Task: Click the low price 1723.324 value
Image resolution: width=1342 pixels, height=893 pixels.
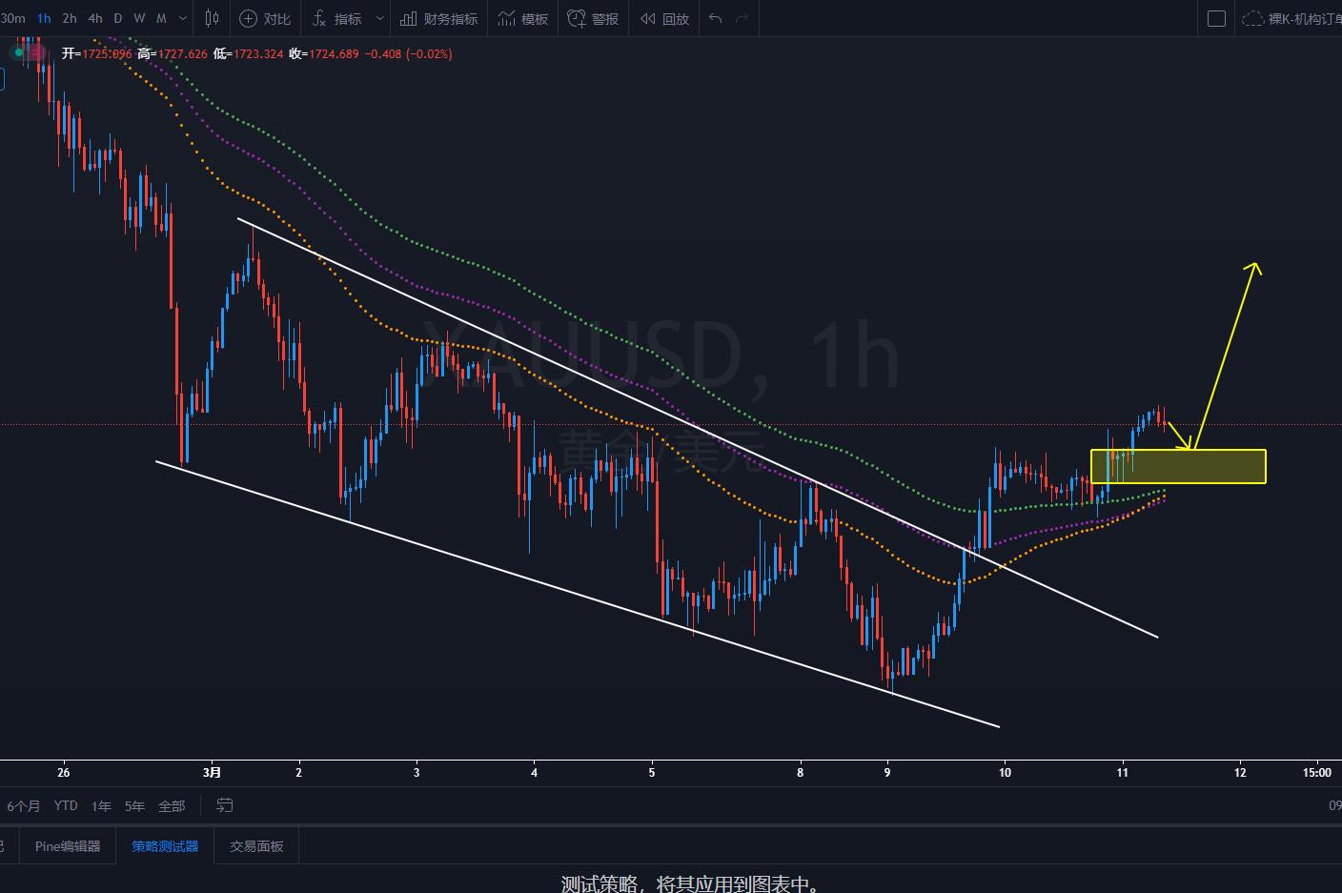Action: pos(258,53)
